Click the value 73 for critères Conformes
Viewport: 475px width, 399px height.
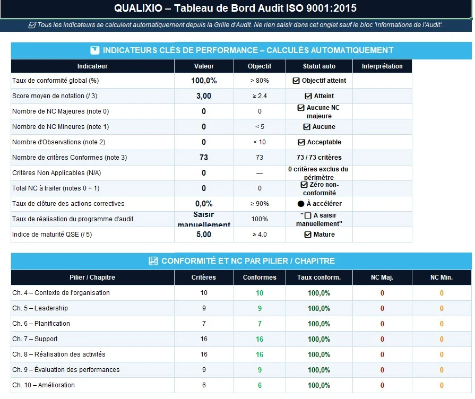point(204,158)
